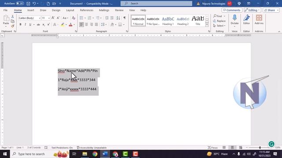Open the Calibri (Body) font name dropdown
Viewport: 282px width, 158px height.
click(x=40, y=18)
